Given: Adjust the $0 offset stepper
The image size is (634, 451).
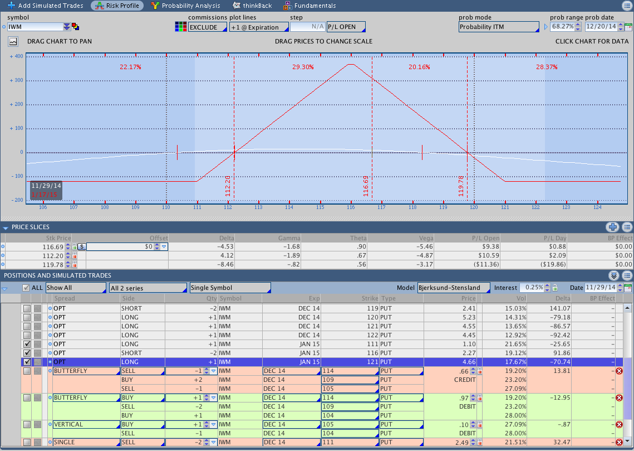Looking at the screenshot, I should 157,246.
